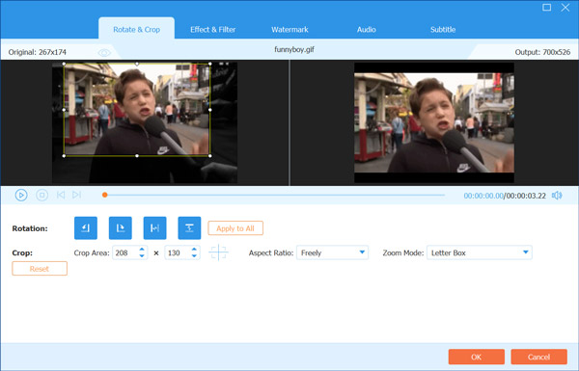Image resolution: width=579 pixels, height=371 pixels.
Task: Click the Output: 700x526 label
Action: (x=542, y=52)
